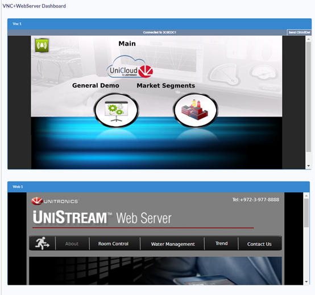The width and height of the screenshot is (315, 295).
Task: Open the Water Management tab
Action: 173,244
